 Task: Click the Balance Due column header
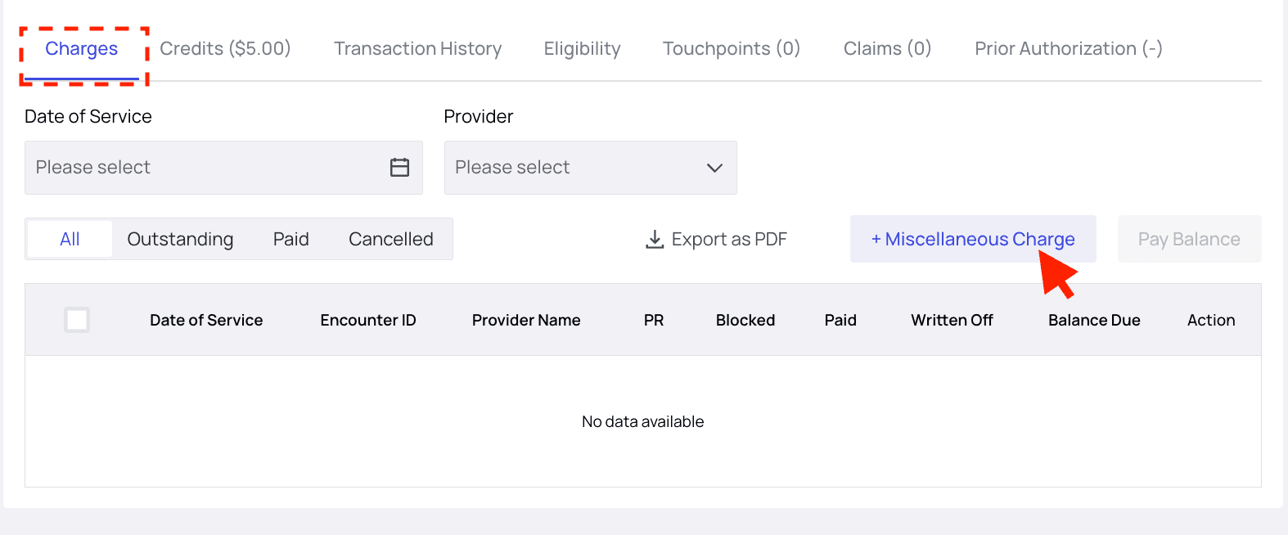pyautogui.click(x=1094, y=321)
